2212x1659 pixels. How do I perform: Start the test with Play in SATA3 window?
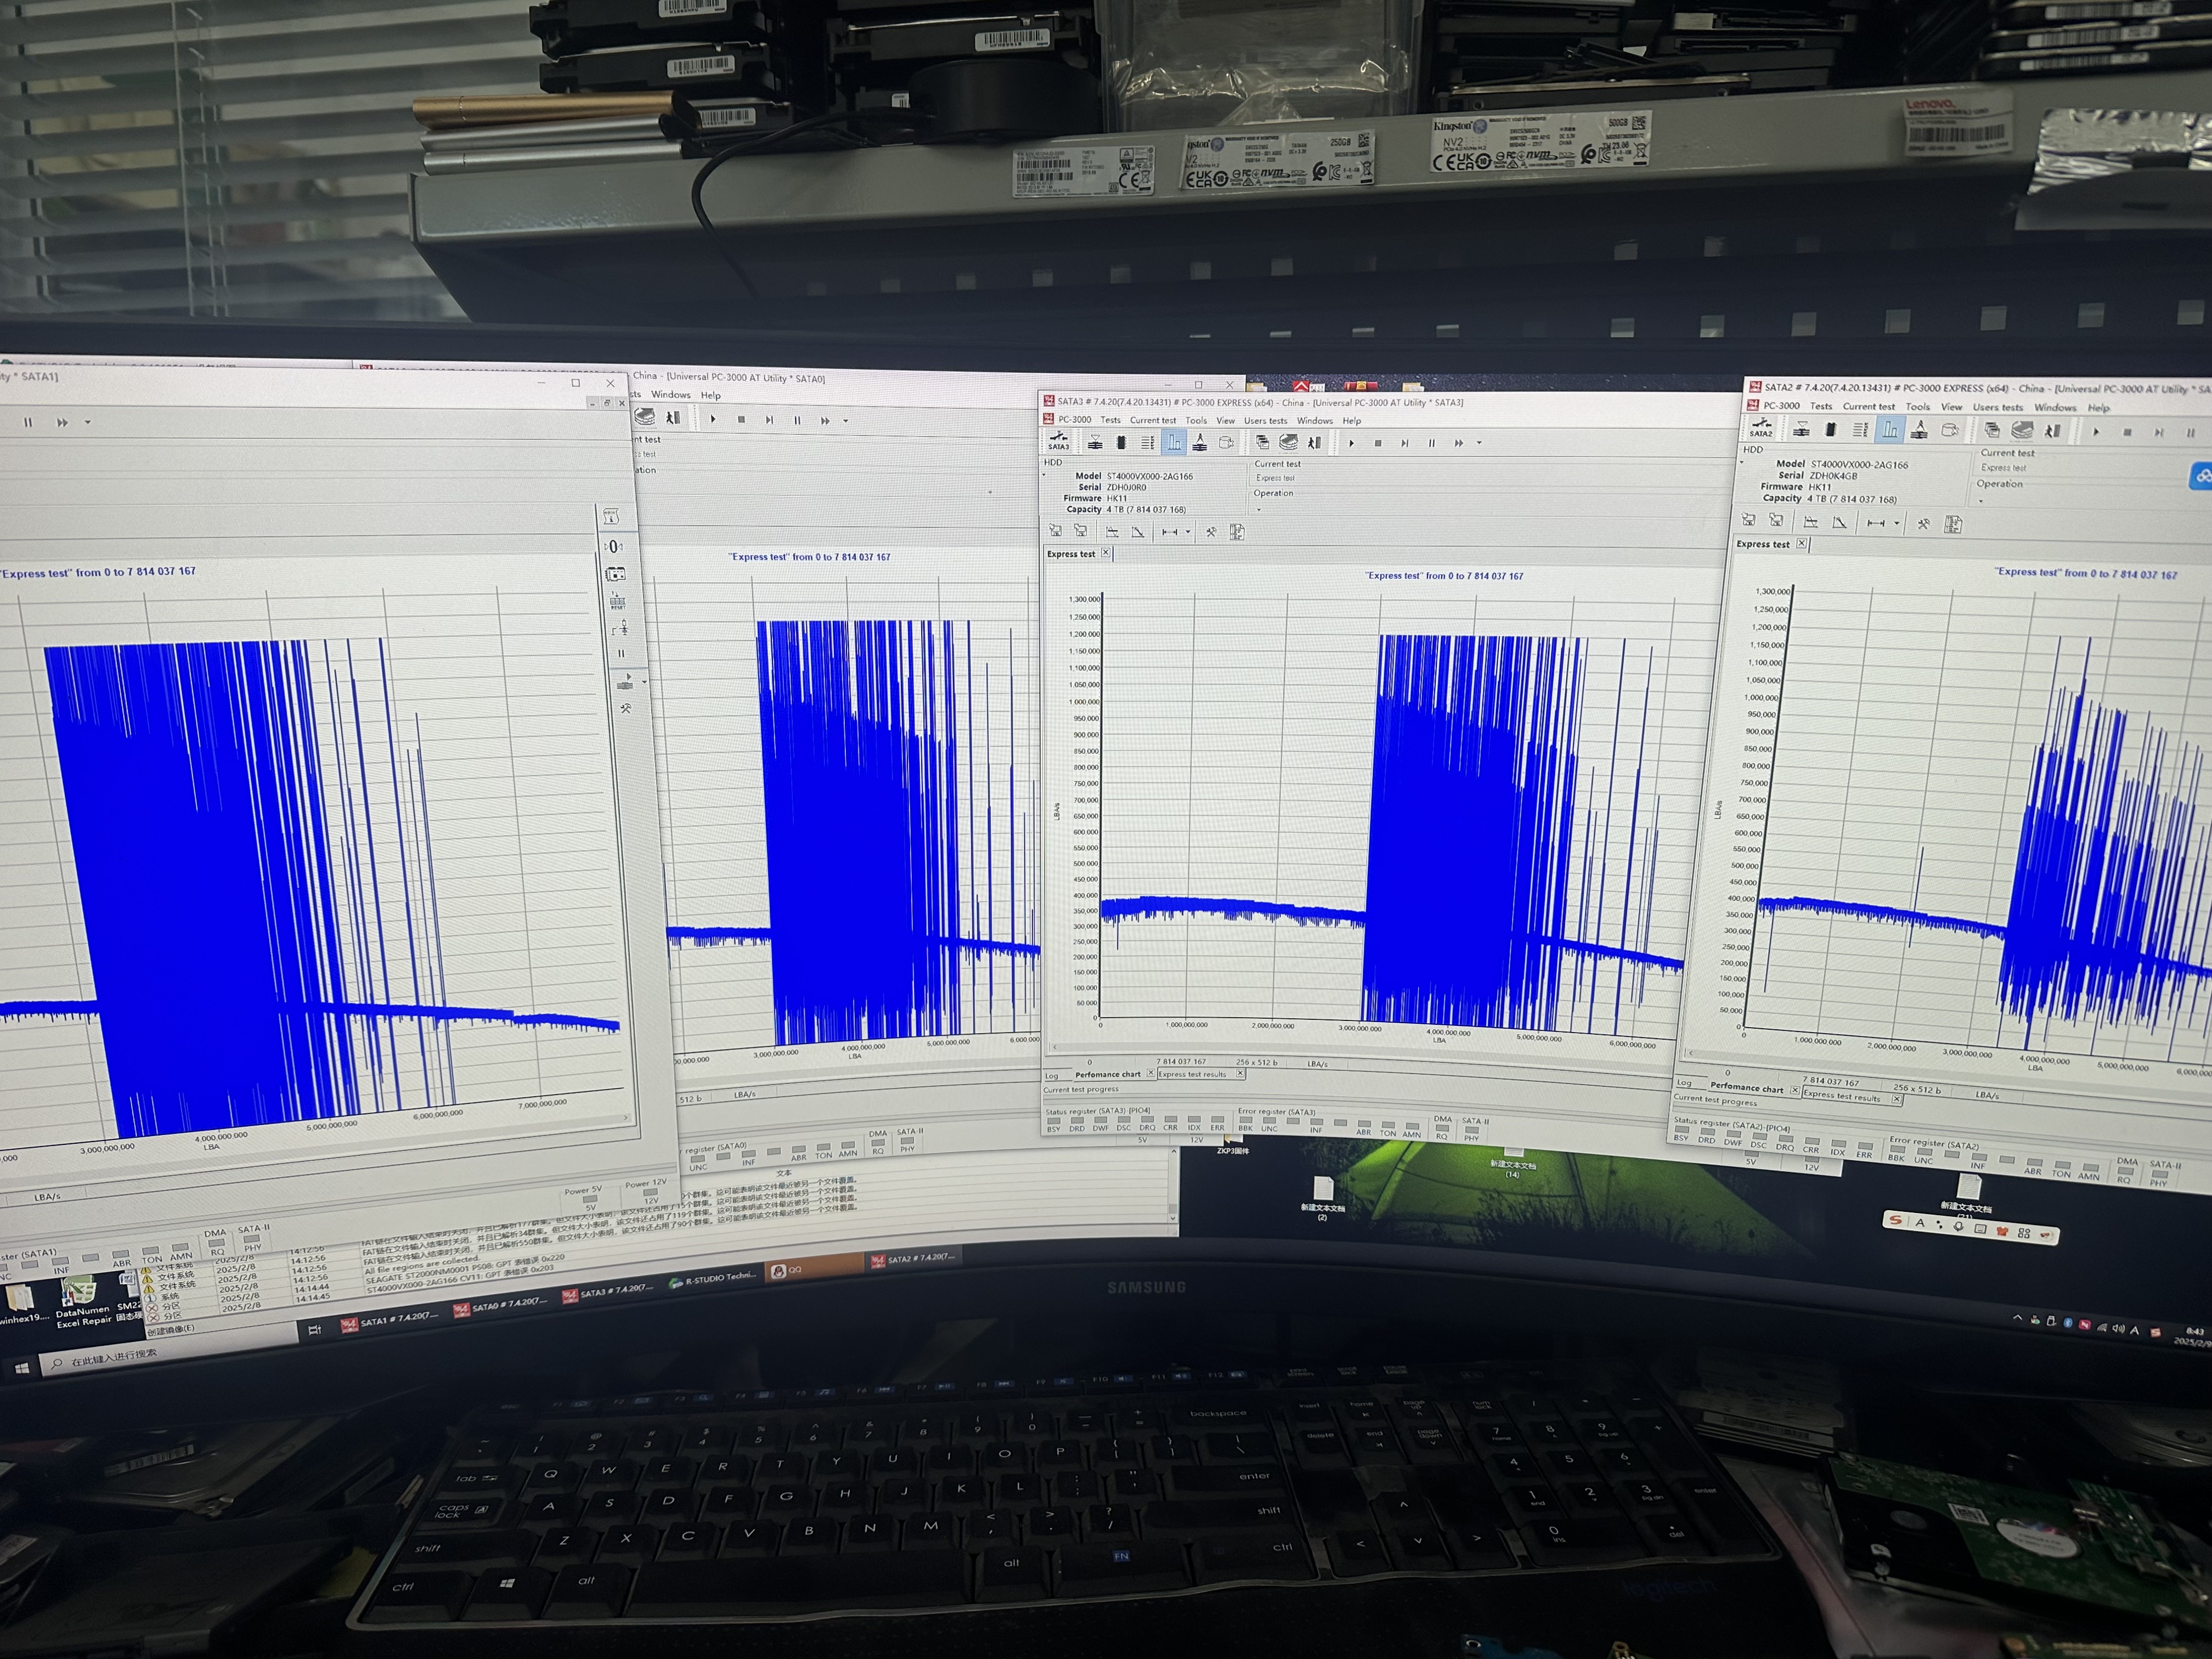pyautogui.click(x=1351, y=443)
